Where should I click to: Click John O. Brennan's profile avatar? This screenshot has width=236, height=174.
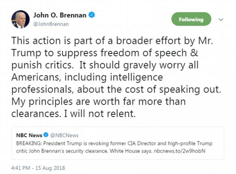pyautogui.click(x=20, y=19)
